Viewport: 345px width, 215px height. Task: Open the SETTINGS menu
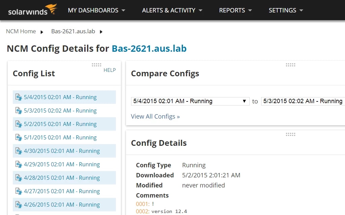tap(286, 10)
